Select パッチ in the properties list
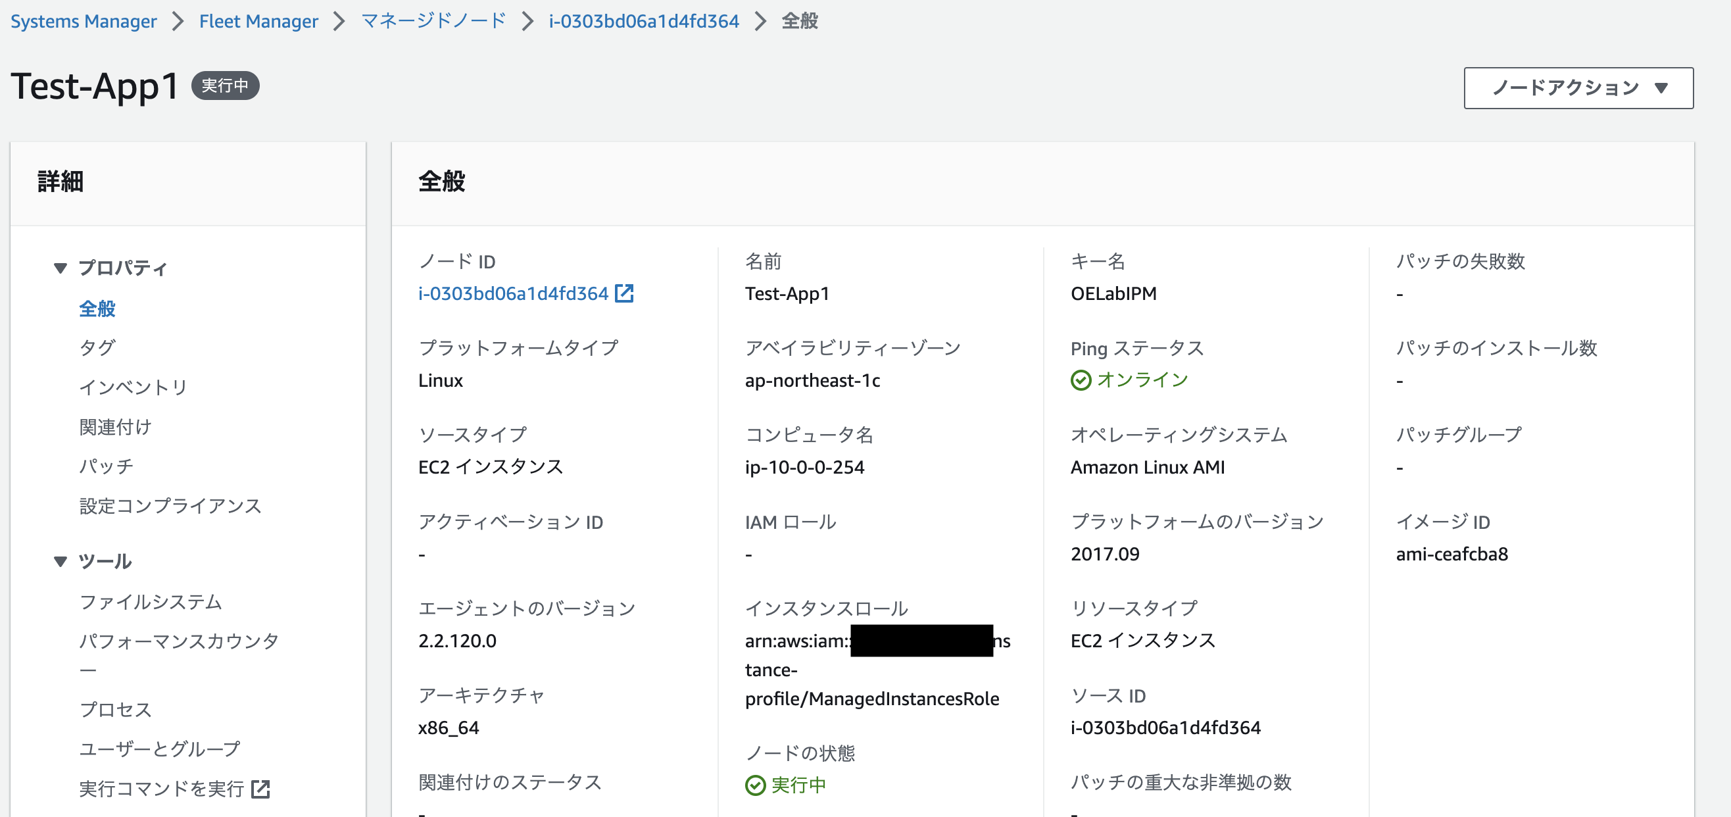This screenshot has height=817, width=1731. pyautogui.click(x=106, y=466)
